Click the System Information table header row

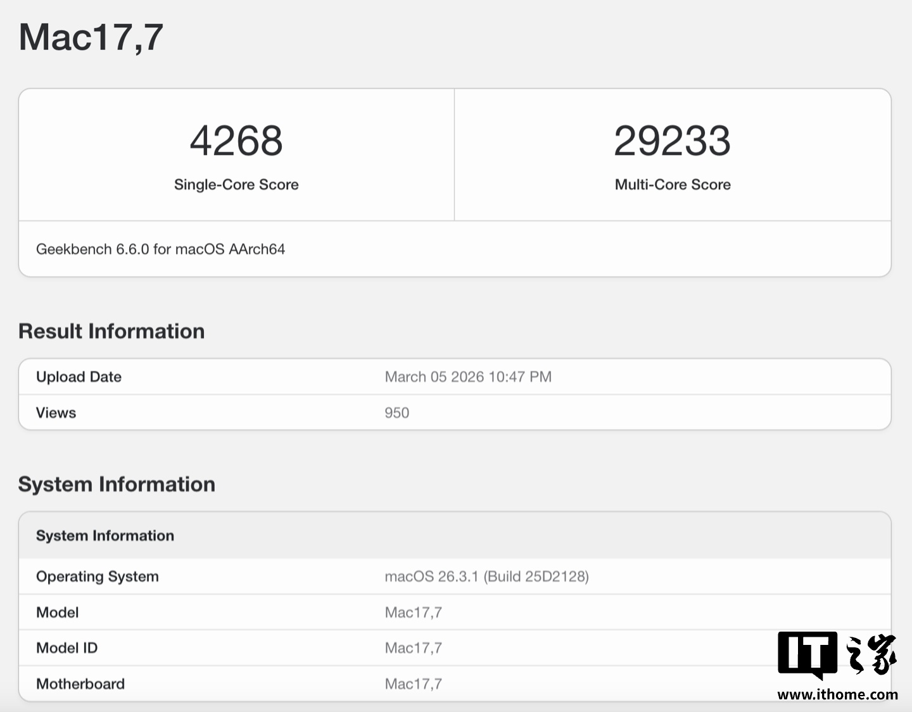click(105, 535)
